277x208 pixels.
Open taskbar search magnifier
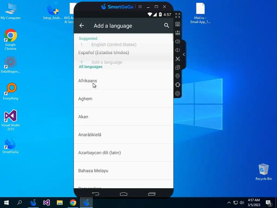coord(19,203)
